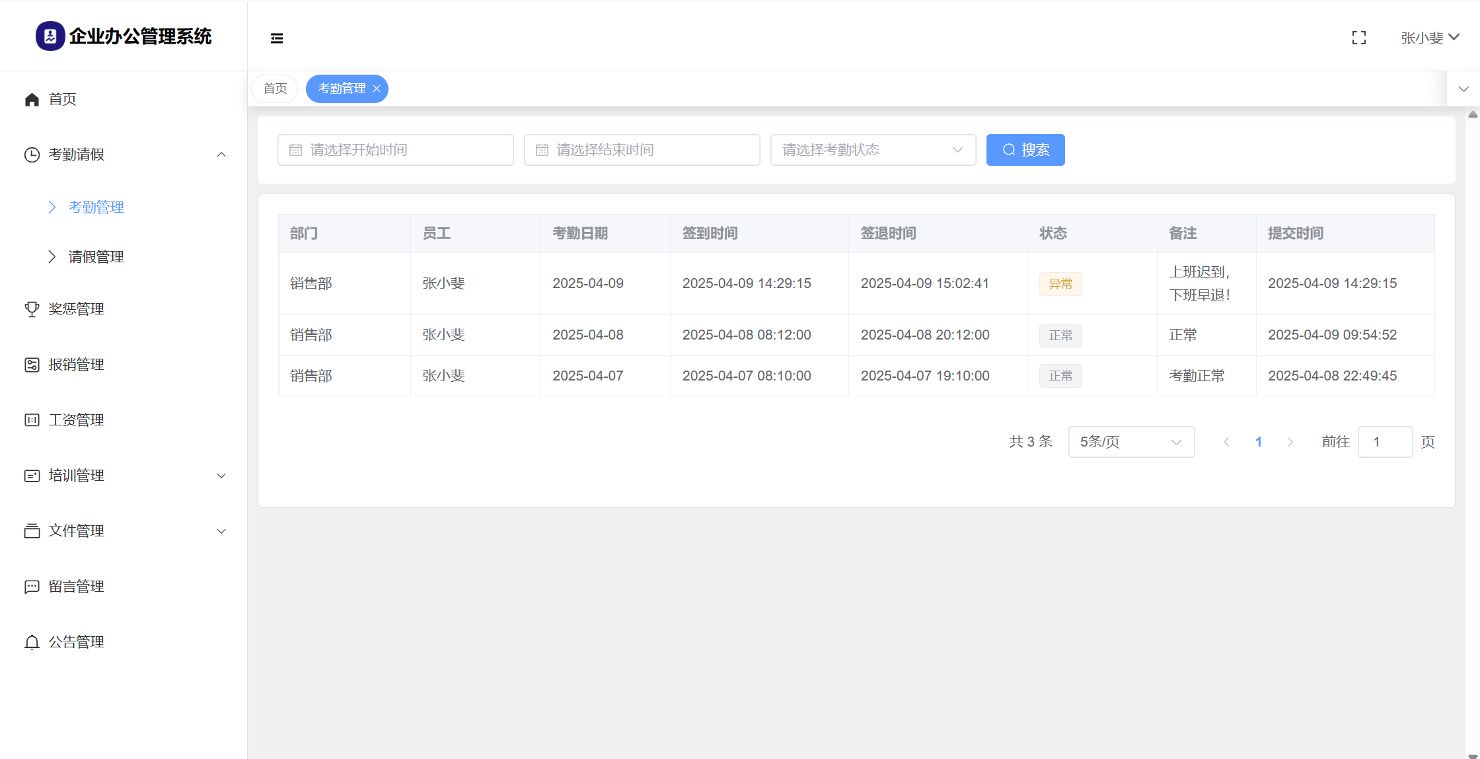Click the 前往 page number input box
Image resolution: width=1480 pixels, height=759 pixels.
(x=1384, y=442)
